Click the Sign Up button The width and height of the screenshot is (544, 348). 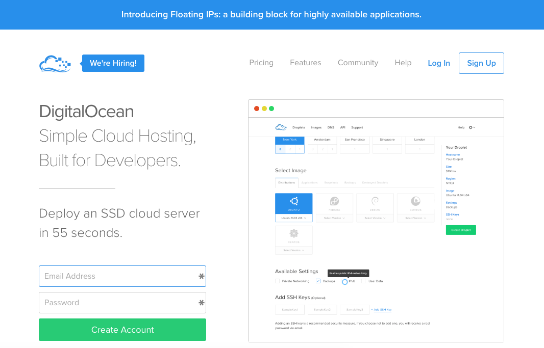pyautogui.click(x=481, y=63)
